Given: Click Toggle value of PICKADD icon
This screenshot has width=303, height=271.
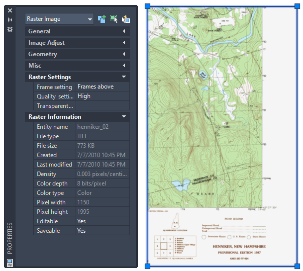Looking at the screenshot, I should pyautogui.click(x=102, y=19).
